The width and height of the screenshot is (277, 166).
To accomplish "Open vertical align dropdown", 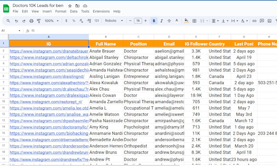I will pos(225,21).
